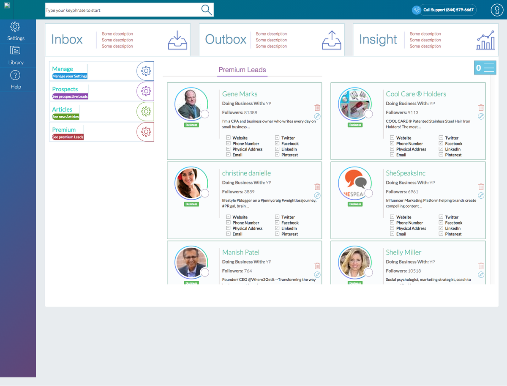Open the Inbox panel
Screen dimensions: 507x386
tap(118, 40)
